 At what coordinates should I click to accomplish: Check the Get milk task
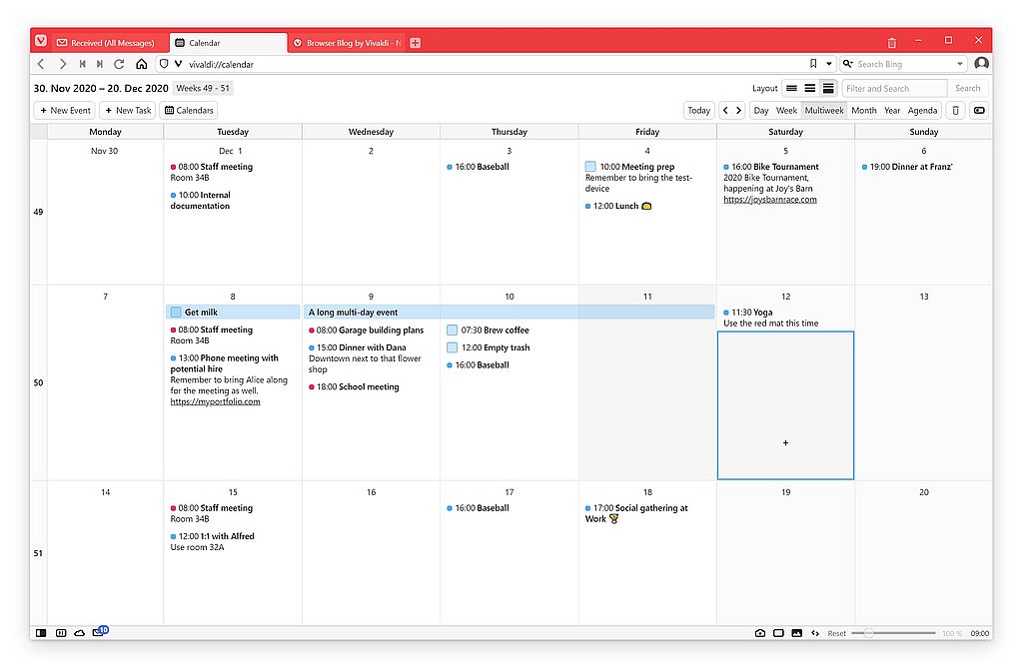(176, 313)
